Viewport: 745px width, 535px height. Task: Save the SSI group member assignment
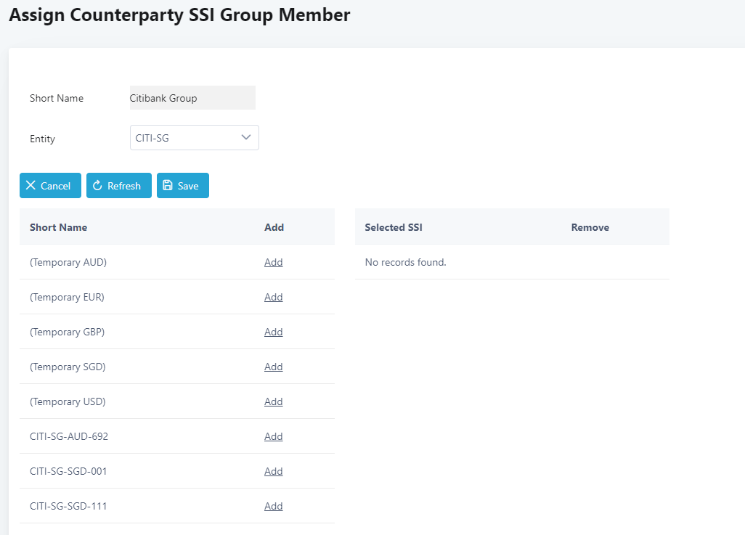[183, 186]
